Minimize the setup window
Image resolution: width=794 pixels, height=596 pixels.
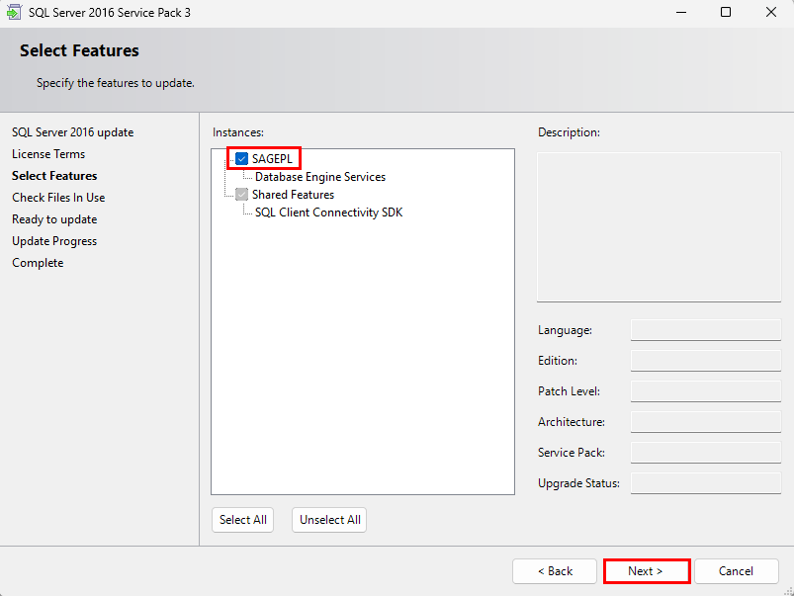pyautogui.click(x=681, y=12)
